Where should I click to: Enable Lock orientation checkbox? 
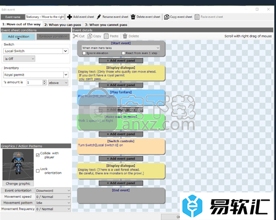38,171
